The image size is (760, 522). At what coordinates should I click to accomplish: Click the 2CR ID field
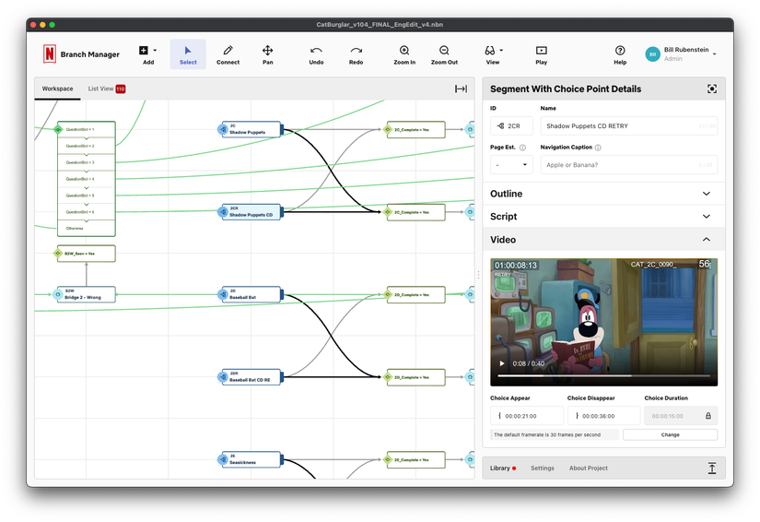coord(511,125)
